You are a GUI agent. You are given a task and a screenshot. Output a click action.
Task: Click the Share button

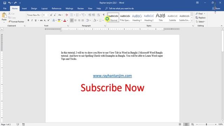(216, 8)
